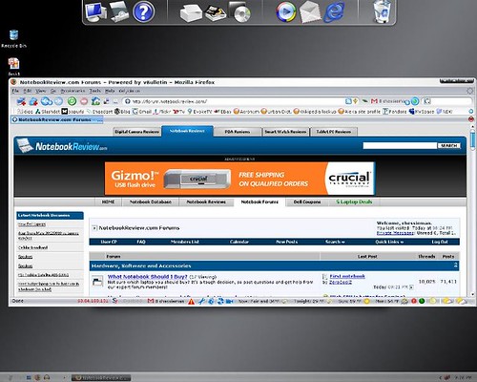Viewport: 477px width, 382px height.
Task: Select the desktop file icon below Recycle Bin
Action: [13, 66]
